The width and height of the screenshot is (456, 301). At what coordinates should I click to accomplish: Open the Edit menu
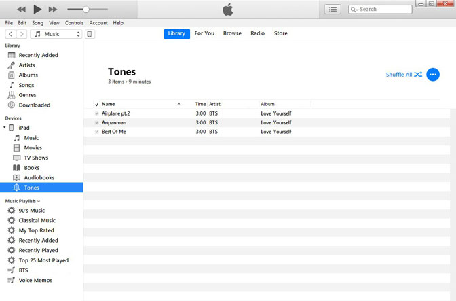tap(22, 23)
